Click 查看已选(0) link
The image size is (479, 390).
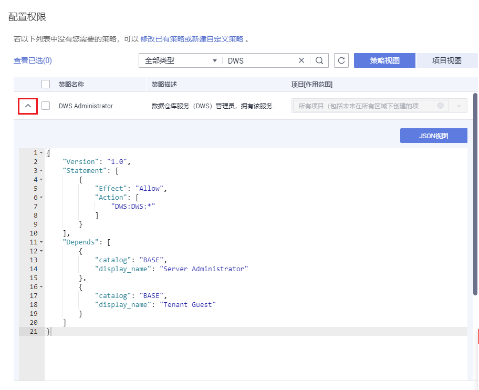coord(33,60)
